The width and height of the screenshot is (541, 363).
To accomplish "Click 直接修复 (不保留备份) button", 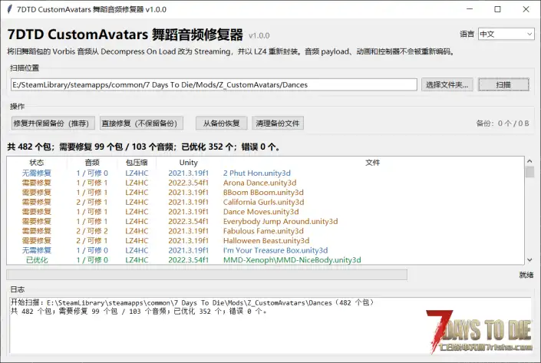I will point(141,124).
